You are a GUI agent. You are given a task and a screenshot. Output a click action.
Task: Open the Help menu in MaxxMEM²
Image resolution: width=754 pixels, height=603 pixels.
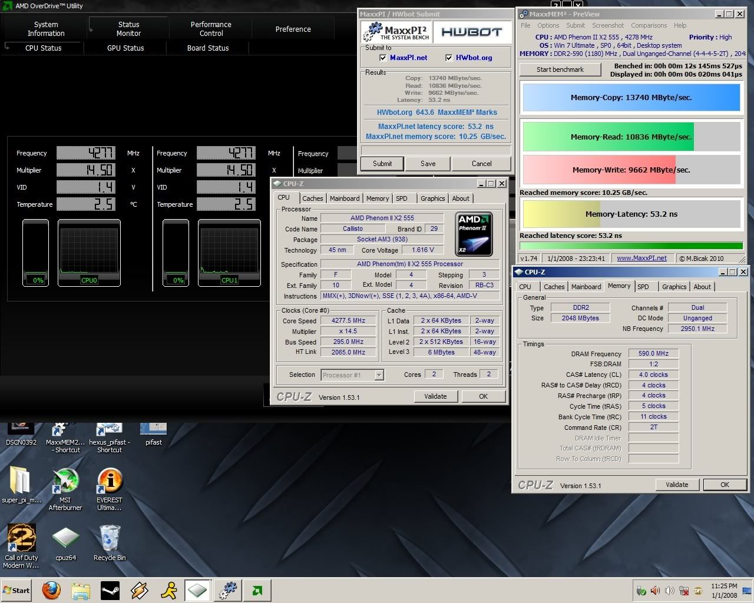(x=680, y=25)
